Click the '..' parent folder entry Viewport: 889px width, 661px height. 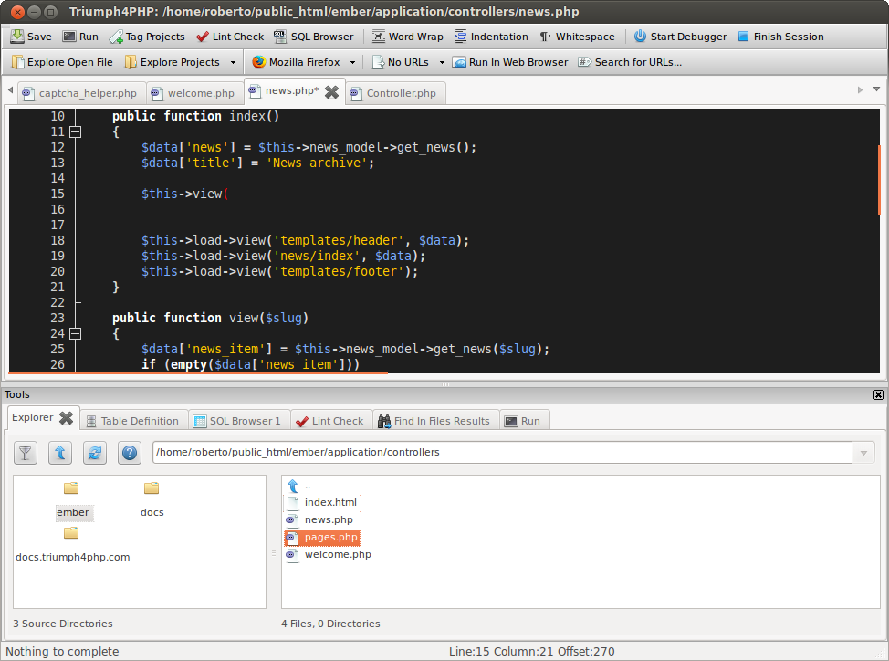299,487
